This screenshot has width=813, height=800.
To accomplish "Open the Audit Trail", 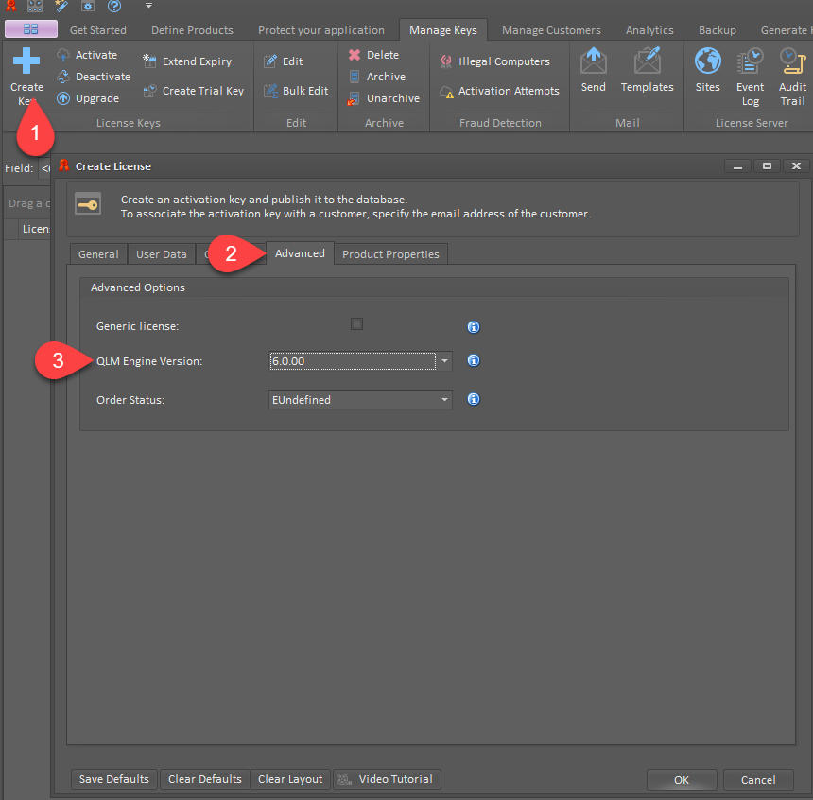I will (x=792, y=74).
